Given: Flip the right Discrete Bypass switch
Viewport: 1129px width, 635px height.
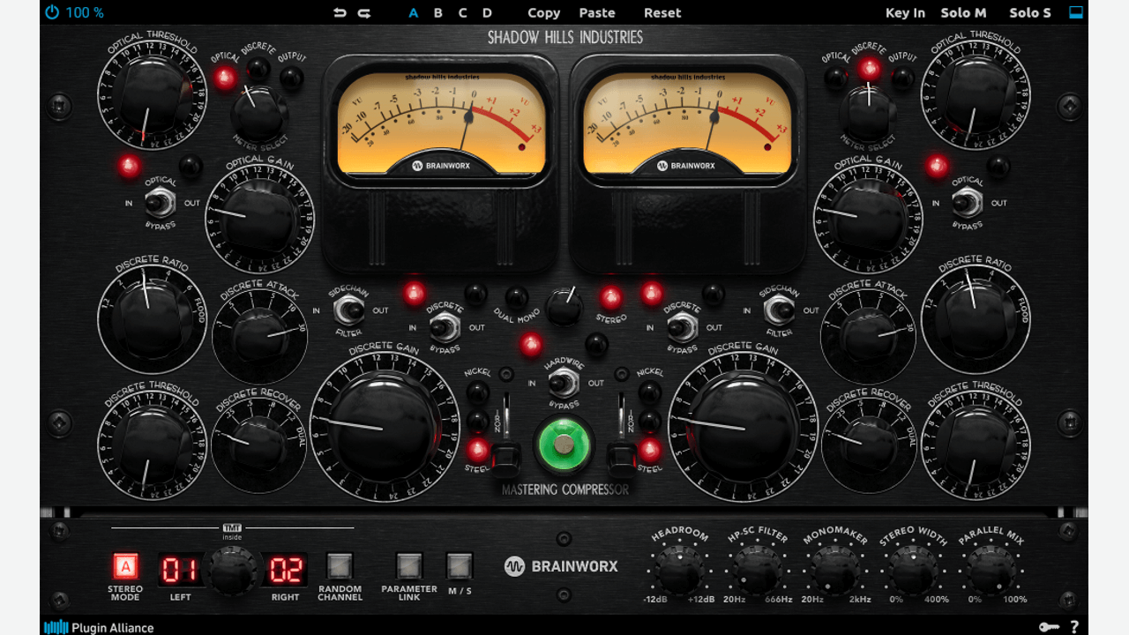Looking at the screenshot, I should [x=682, y=328].
